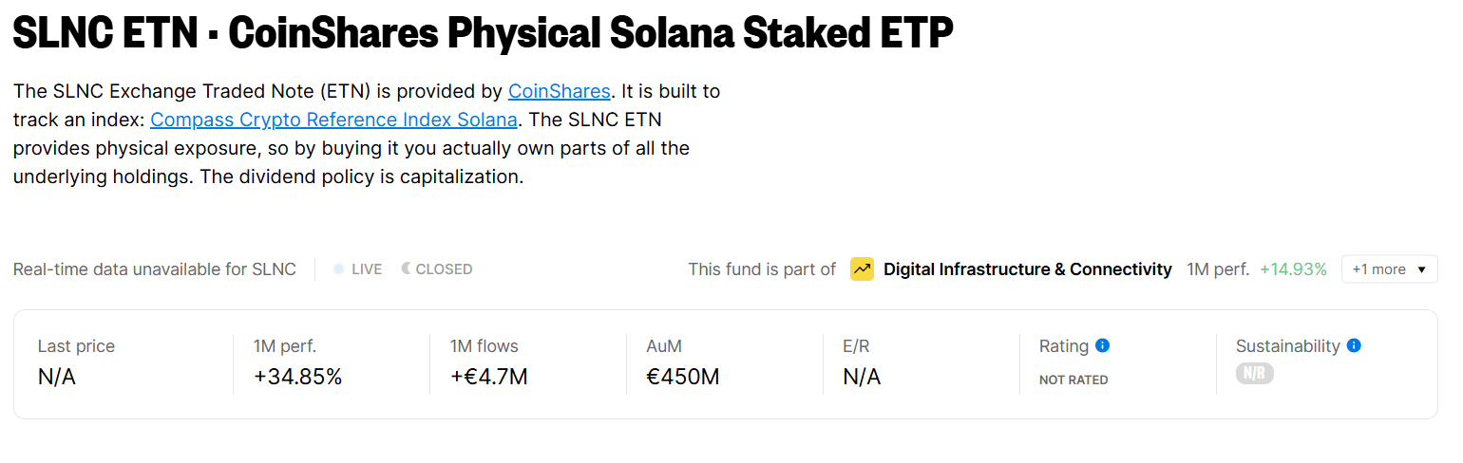
Task: Click the theme's +14.93% 1M performance
Action: point(1293,269)
